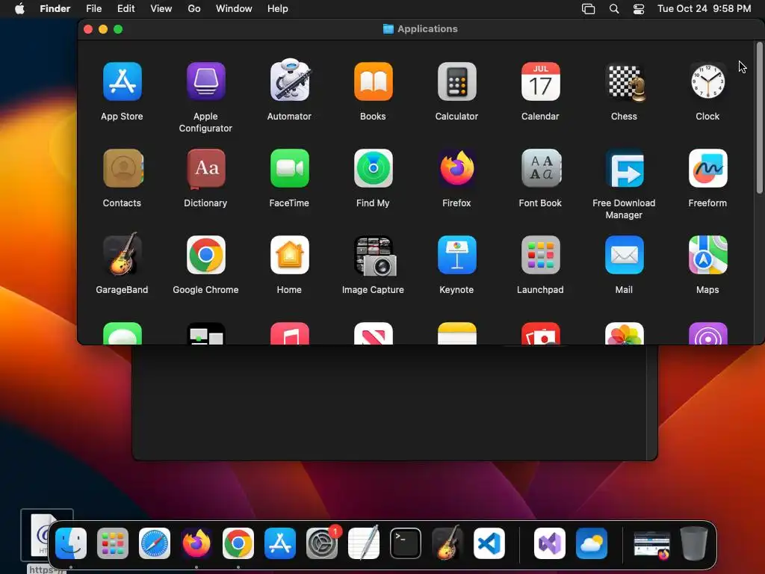Image resolution: width=765 pixels, height=574 pixels.
Task: Click the FaceTime app icon
Action: click(289, 168)
